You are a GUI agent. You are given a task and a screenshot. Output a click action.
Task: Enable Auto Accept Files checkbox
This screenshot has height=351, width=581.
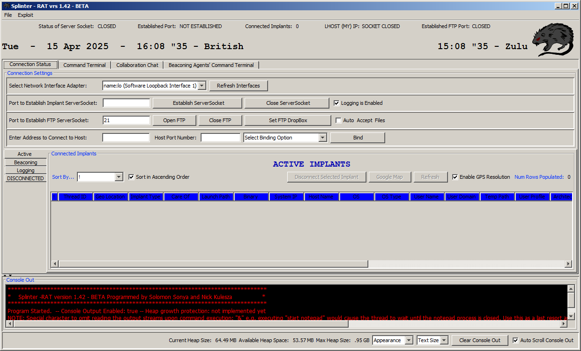coord(339,120)
